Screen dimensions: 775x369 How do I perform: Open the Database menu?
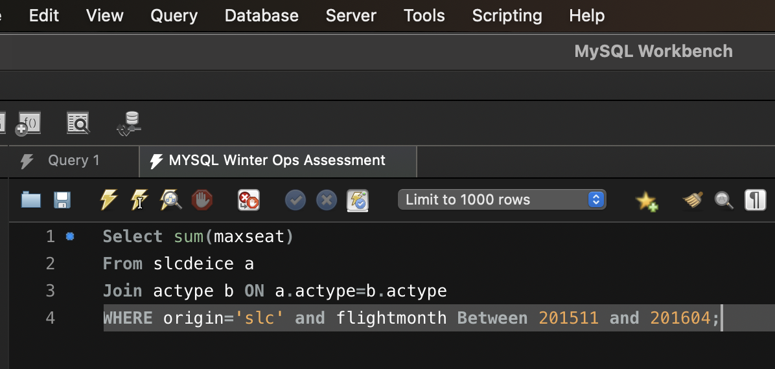tap(261, 16)
